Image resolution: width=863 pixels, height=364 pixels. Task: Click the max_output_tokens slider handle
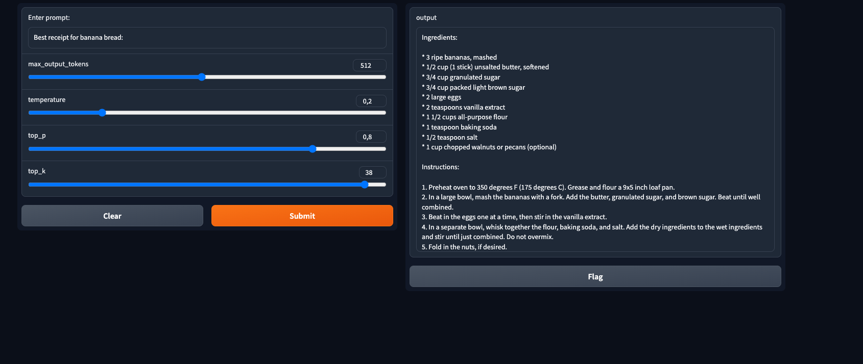coord(202,77)
